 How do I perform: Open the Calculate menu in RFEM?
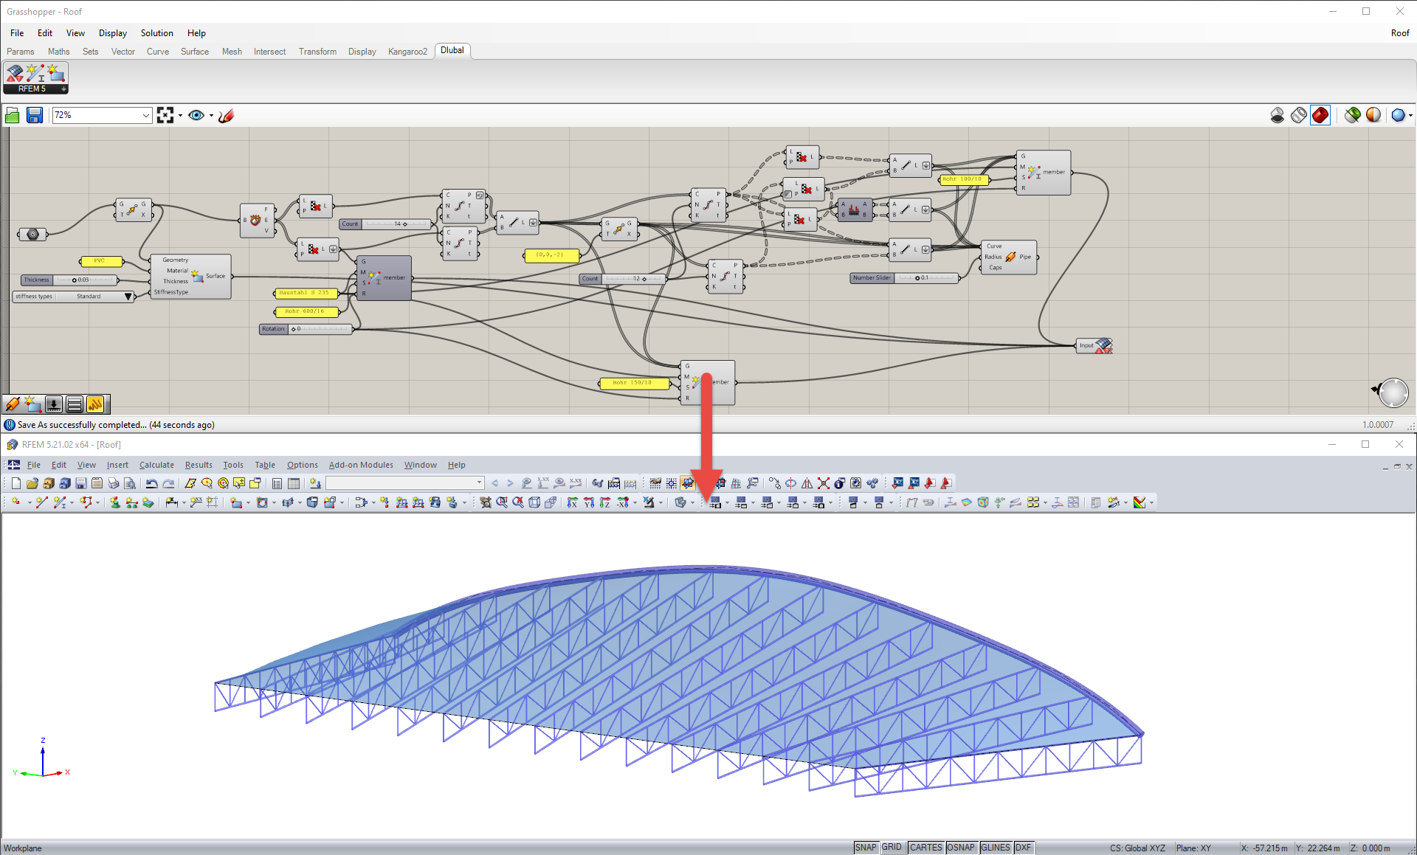pyautogui.click(x=156, y=465)
